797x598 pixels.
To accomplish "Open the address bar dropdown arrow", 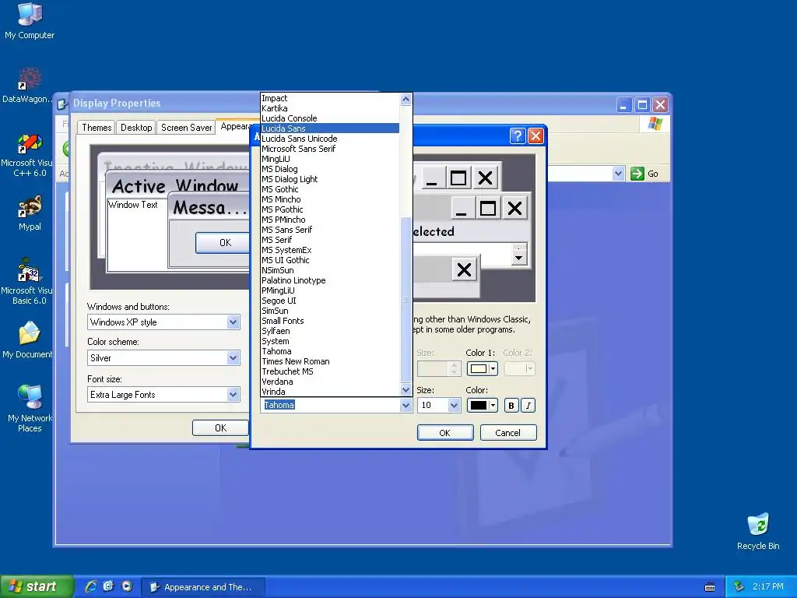I will (x=618, y=174).
